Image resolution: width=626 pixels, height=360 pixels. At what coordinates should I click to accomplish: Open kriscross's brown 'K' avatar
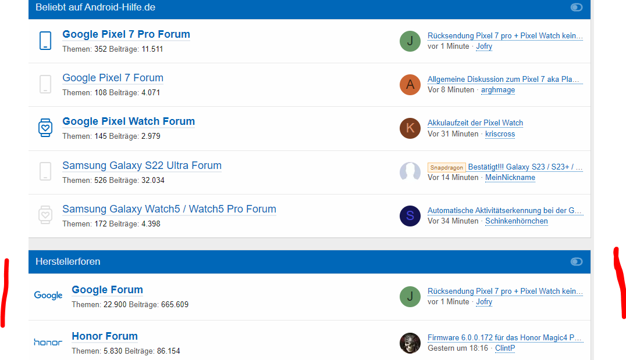[x=410, y=128]
